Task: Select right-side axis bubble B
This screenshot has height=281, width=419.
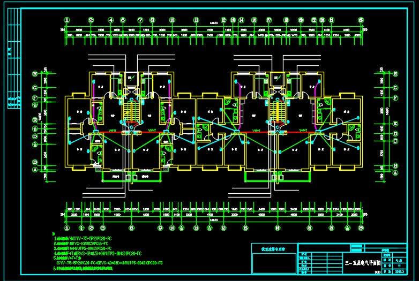Action: [x=395, y=166]
